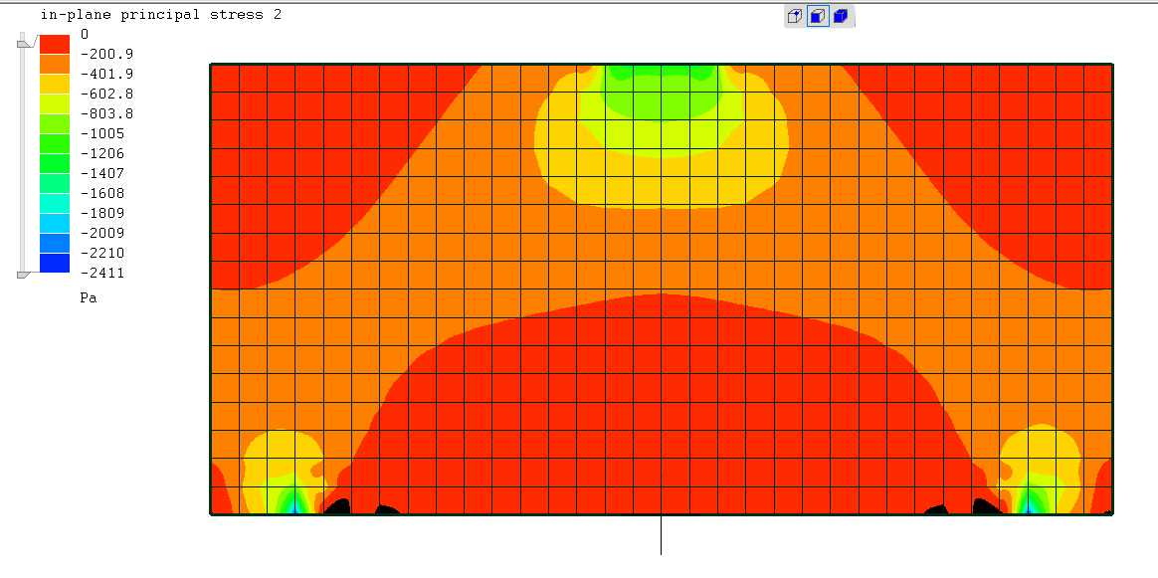This screenshot has width=1158, height=578.
Task: Click the upper legend range slider handle
Action: coord(25,45)
